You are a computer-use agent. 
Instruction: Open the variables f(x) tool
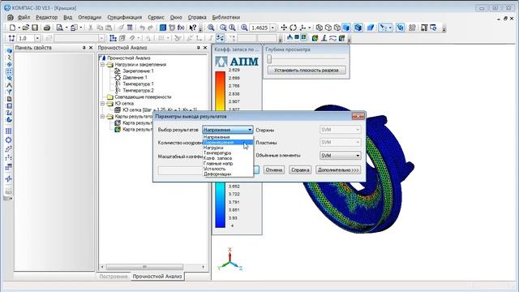pyautogui.click(x=181, y=28)
